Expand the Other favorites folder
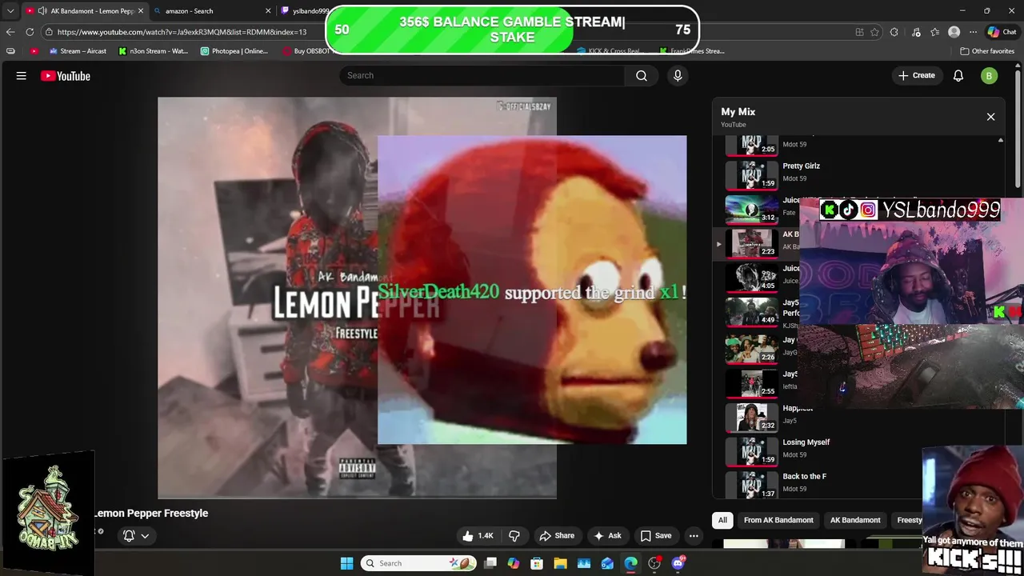 point(987,51)
